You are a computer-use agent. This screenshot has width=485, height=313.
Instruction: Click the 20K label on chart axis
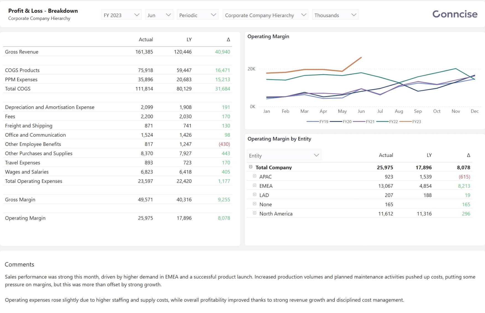click(251, 69)
